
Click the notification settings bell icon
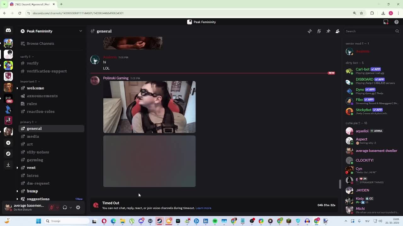(x=319, y=31)
